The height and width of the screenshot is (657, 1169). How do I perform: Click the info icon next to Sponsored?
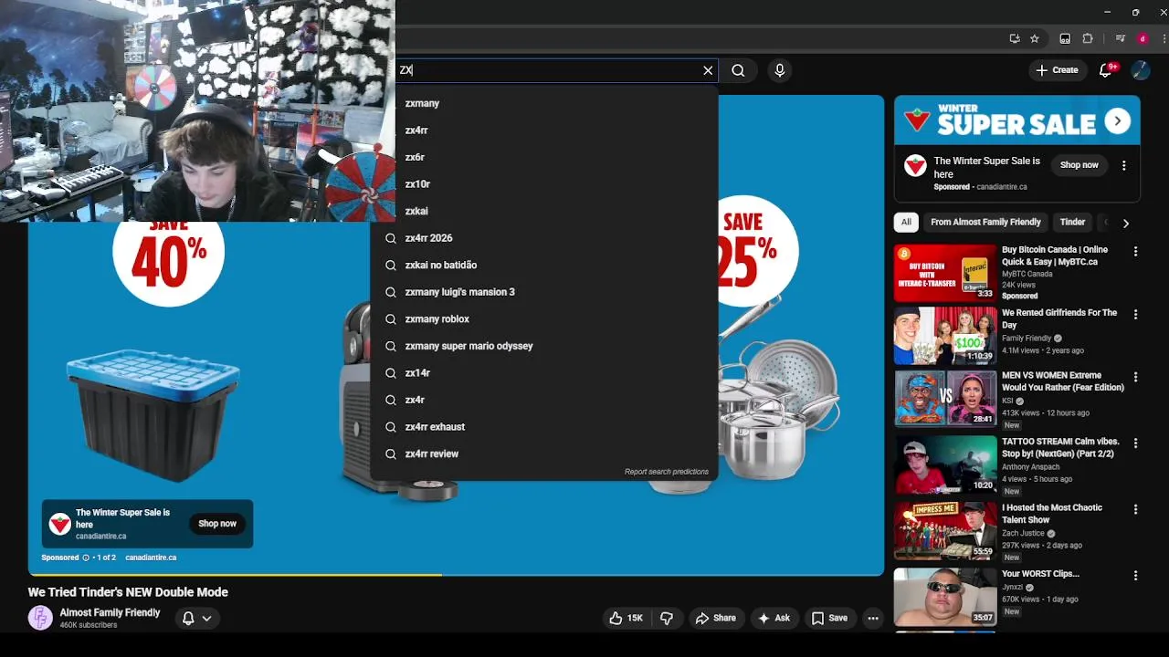(x=86, y=558)
